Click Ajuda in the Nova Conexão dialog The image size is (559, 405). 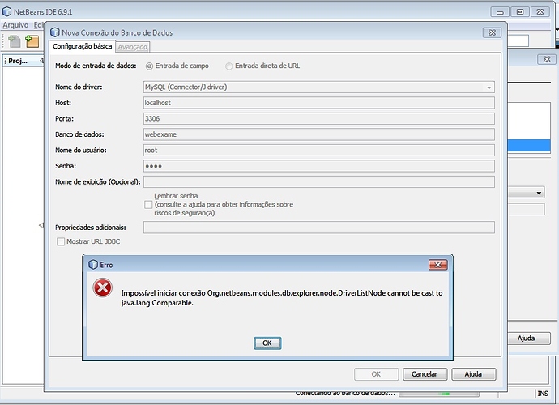(x=473, y=374)
